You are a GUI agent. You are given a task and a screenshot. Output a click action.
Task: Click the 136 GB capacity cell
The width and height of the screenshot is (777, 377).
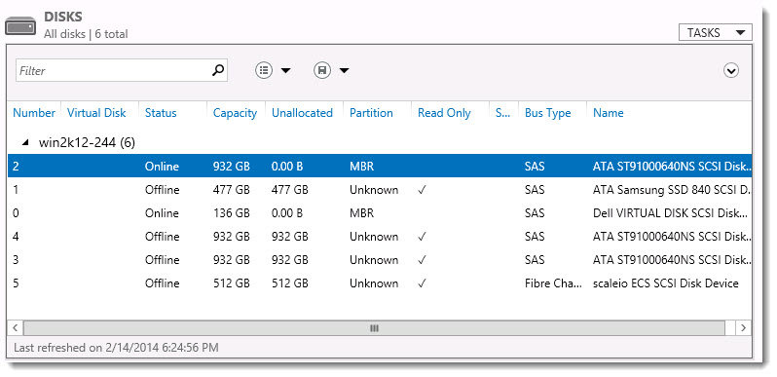tap(232, 212)
